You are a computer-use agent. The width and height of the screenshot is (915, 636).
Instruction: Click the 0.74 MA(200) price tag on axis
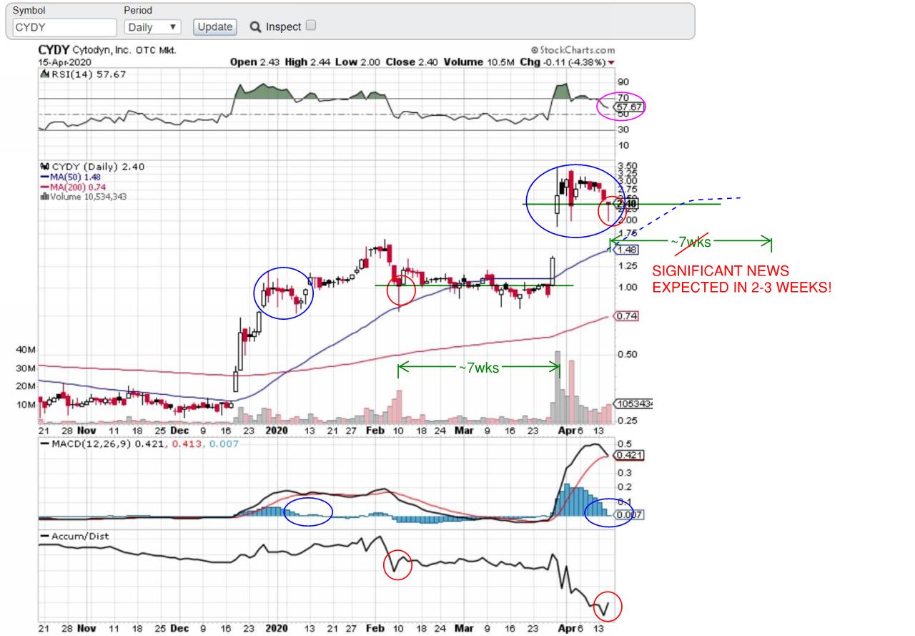point(626,316)
